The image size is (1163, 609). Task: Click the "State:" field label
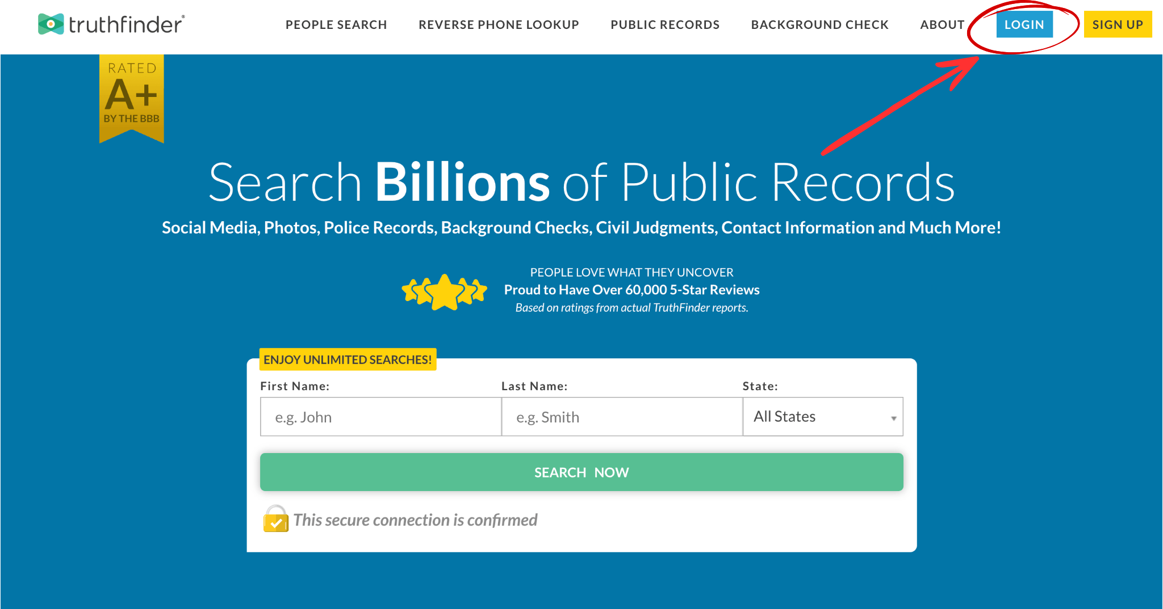(760, 386)
